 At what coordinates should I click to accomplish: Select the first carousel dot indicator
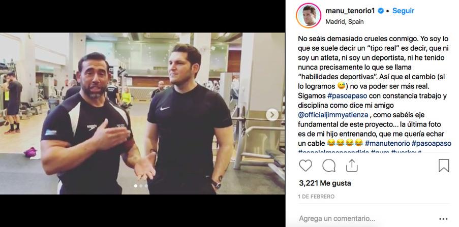(136, 186)
